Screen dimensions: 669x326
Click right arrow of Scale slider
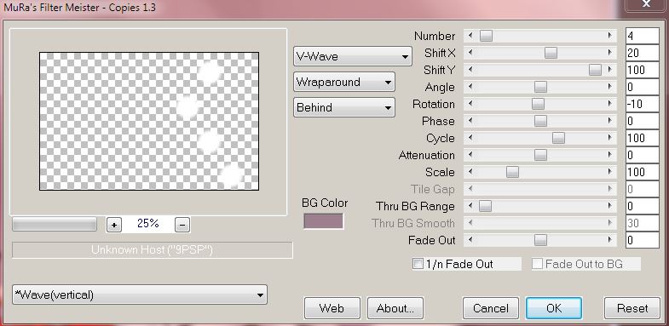[x=610, y=172]
